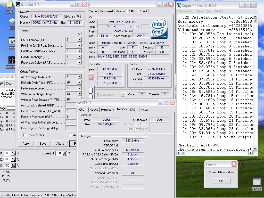Click the Speed01 percentage spinner arrows
Screen dimensions: 264x198
[13, 153]
